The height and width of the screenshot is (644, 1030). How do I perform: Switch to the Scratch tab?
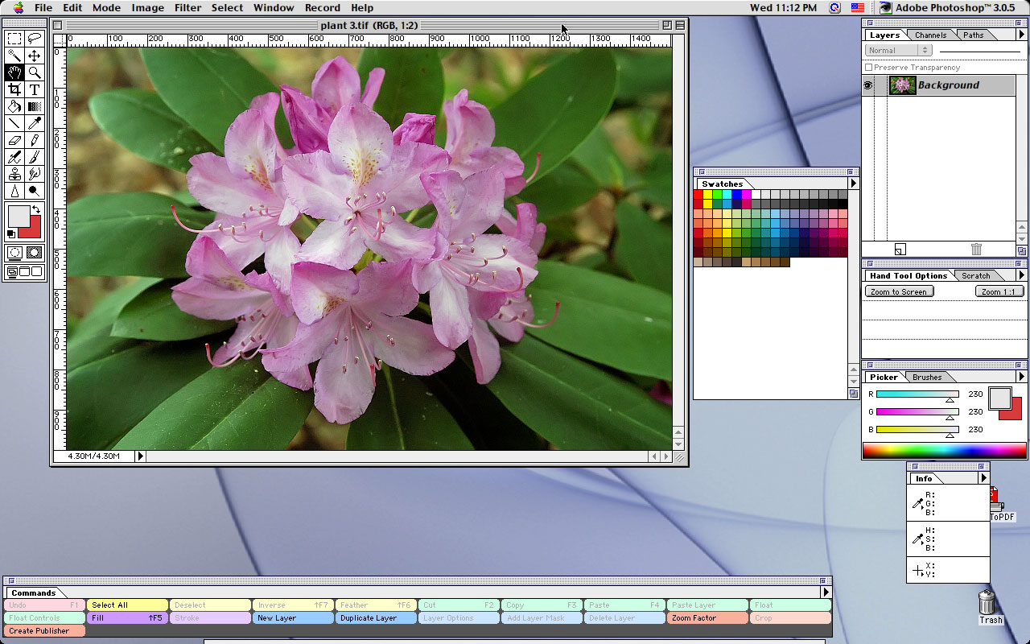tap(976, 275)
